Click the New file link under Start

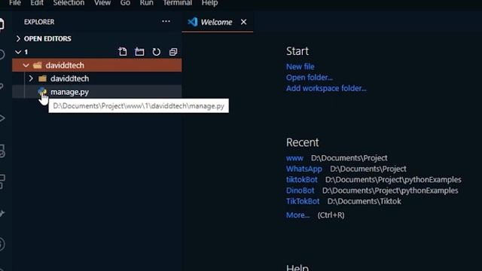[300, 66]
